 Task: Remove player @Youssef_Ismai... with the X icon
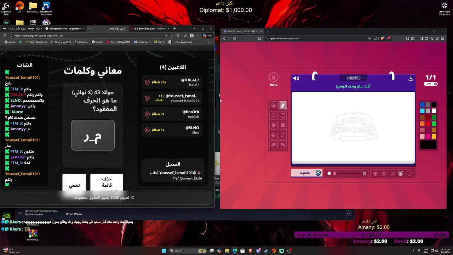[147, 98]
